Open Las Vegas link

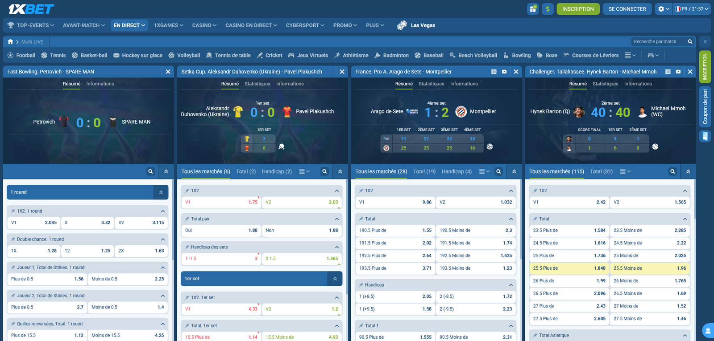click(x=416, y=25)
